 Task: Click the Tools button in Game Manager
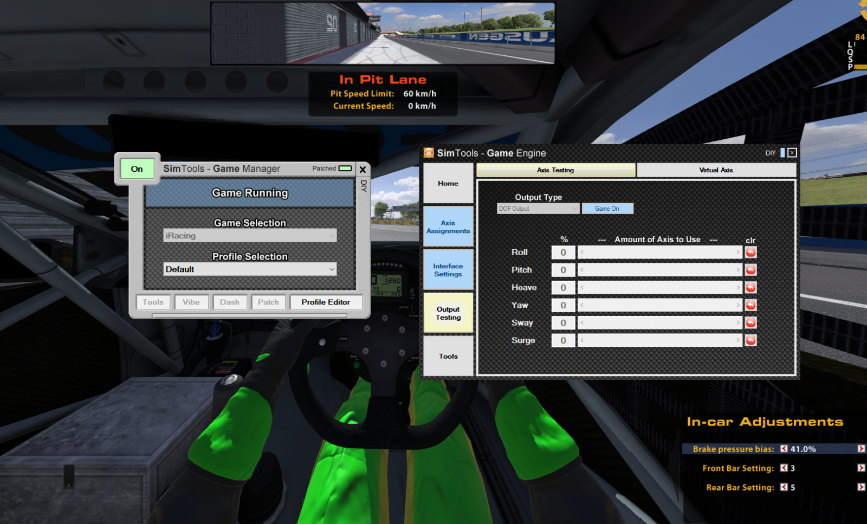pyautogui.click(x=153, y=302)
